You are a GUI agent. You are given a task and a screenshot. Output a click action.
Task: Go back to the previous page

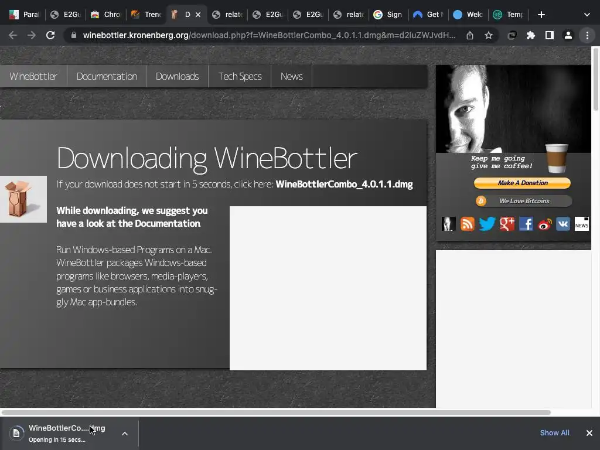click(x=13, y=36)
